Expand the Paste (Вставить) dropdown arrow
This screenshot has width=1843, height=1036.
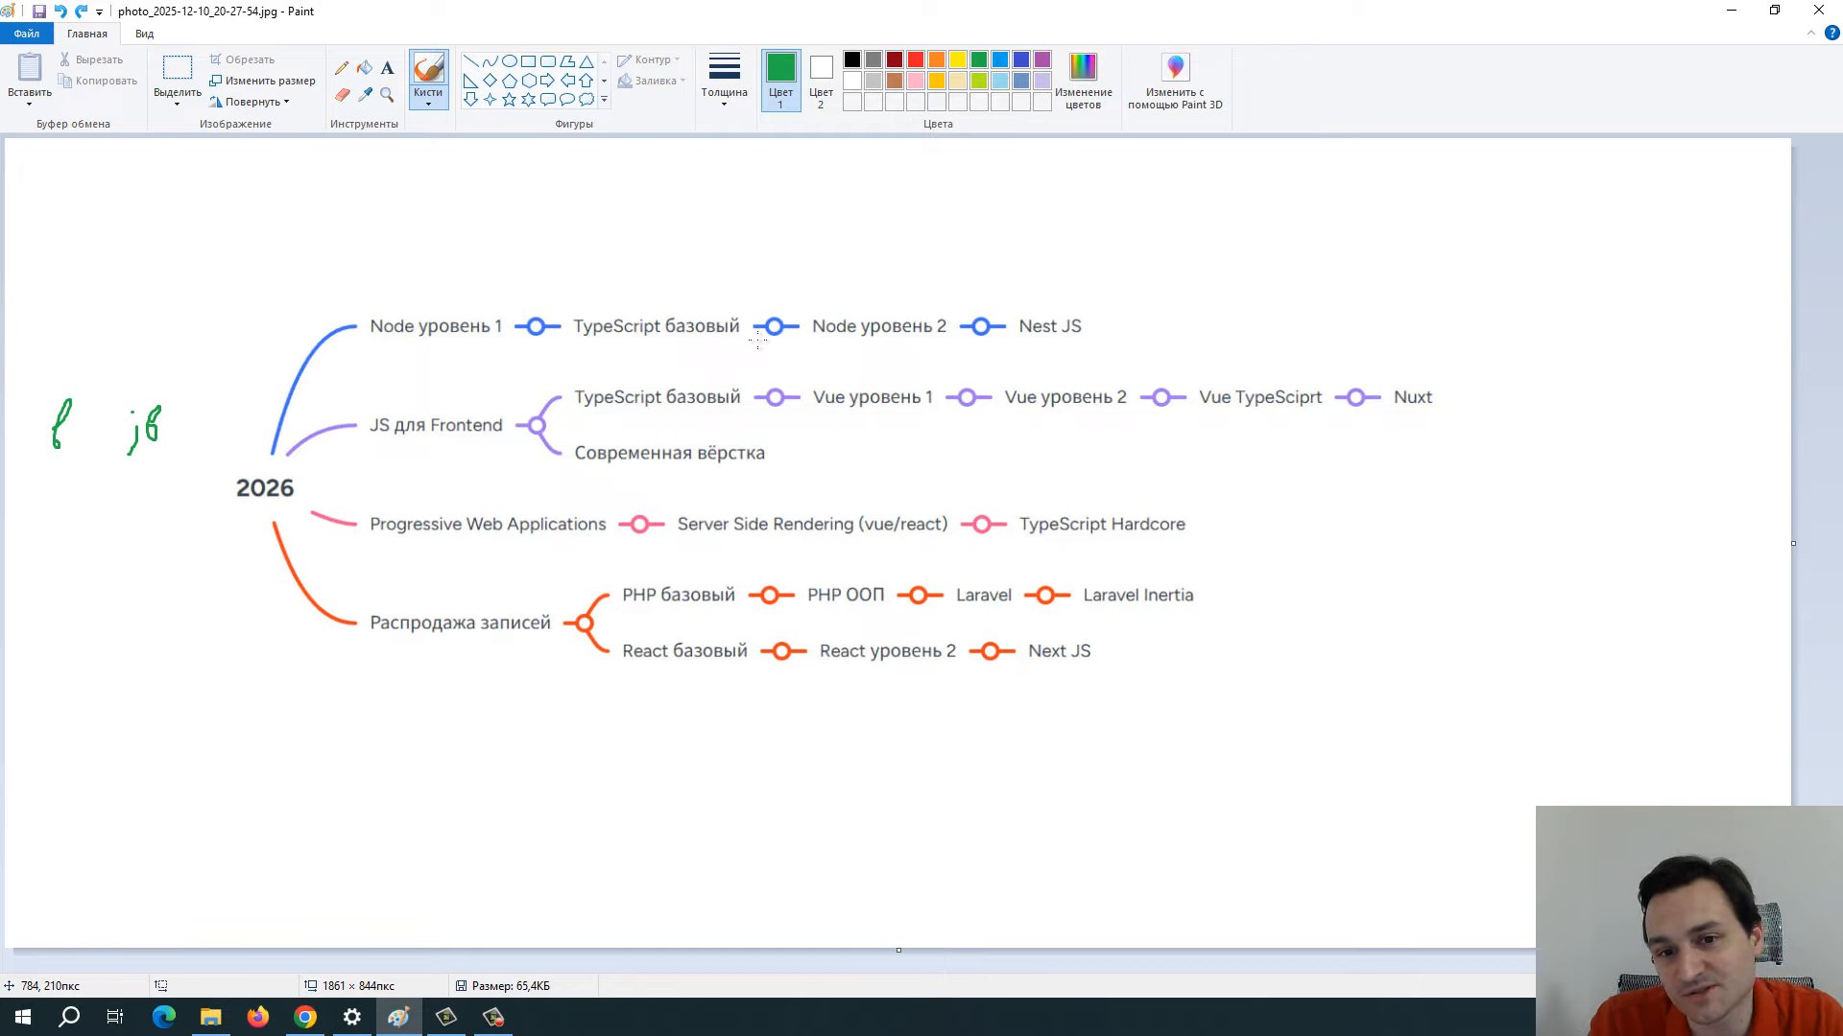pyautogui.click(x=30, y=104)
